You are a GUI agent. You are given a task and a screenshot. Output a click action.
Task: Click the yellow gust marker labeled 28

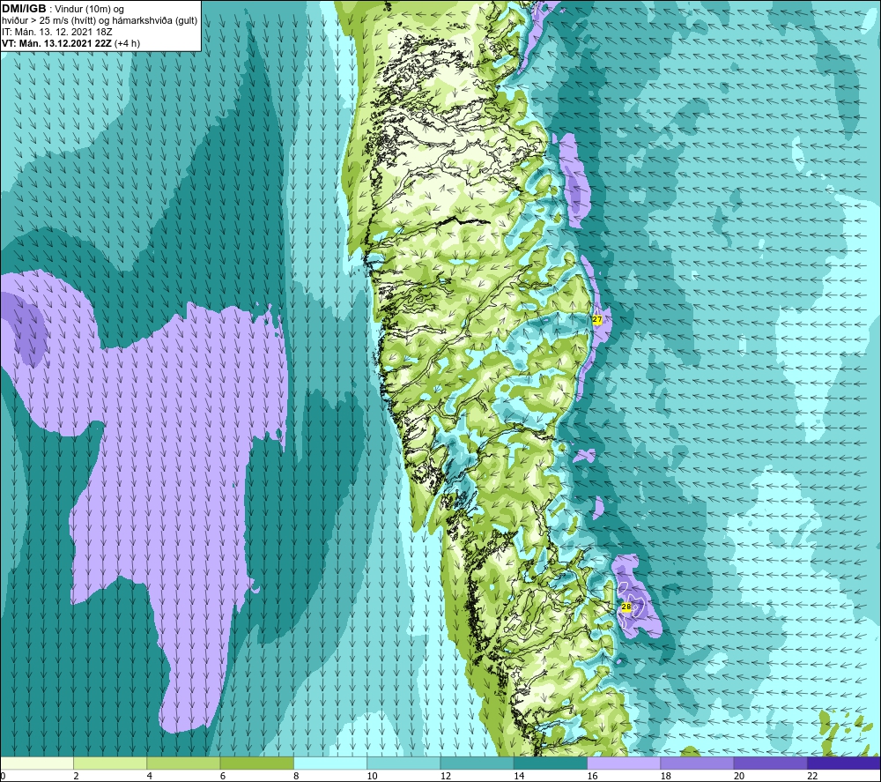pyautogui.click(x=626, y=607)
